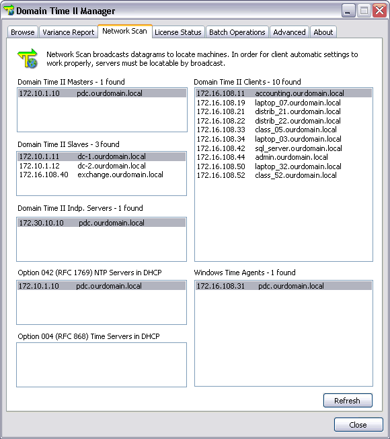Screen dimensions: 390x439
Task: Select independent server 172.30.10.10 row
Action: [x=102, y=223]
